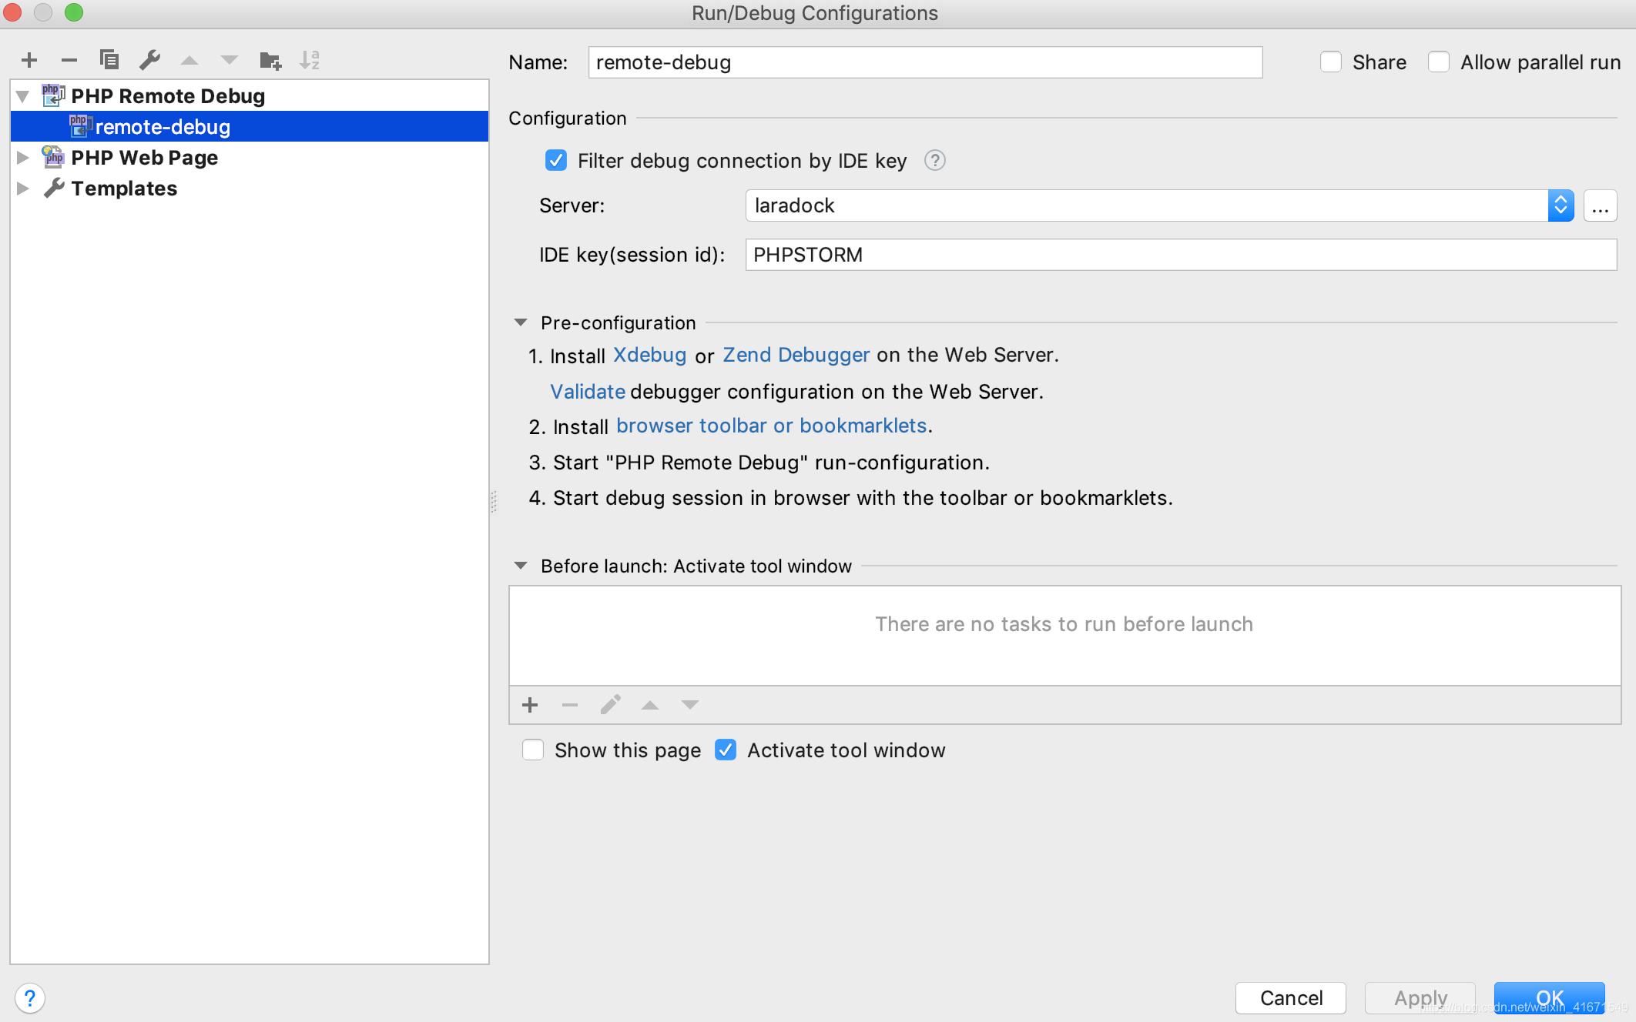Remove a before launch task
The height and width of the screenshot is (1022, 1636).
point(570,705)
